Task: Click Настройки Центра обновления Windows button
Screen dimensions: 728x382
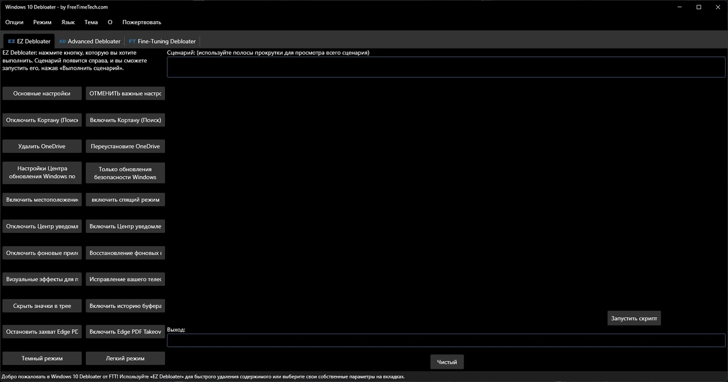Action: pos(42,172)
